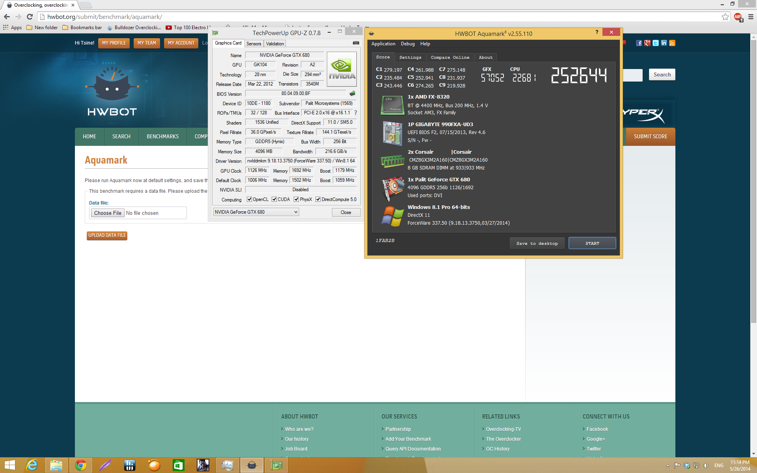The height and width of the screenshot is (473, 757).
Task: Click the Palit GTX 680 graphics card icon
Action: 392,188
